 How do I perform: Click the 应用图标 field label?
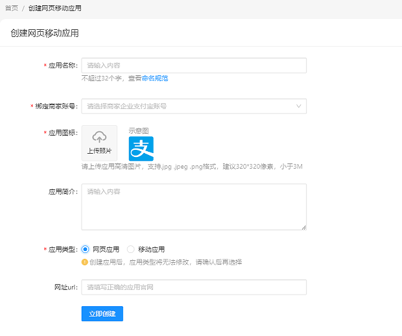click(63, 133)
